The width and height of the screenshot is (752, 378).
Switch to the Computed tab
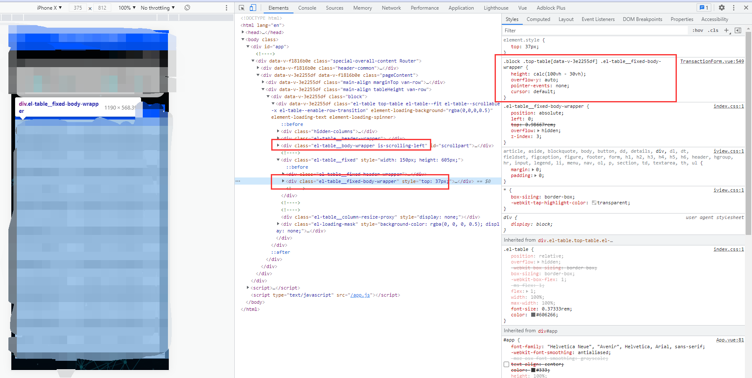538,19
